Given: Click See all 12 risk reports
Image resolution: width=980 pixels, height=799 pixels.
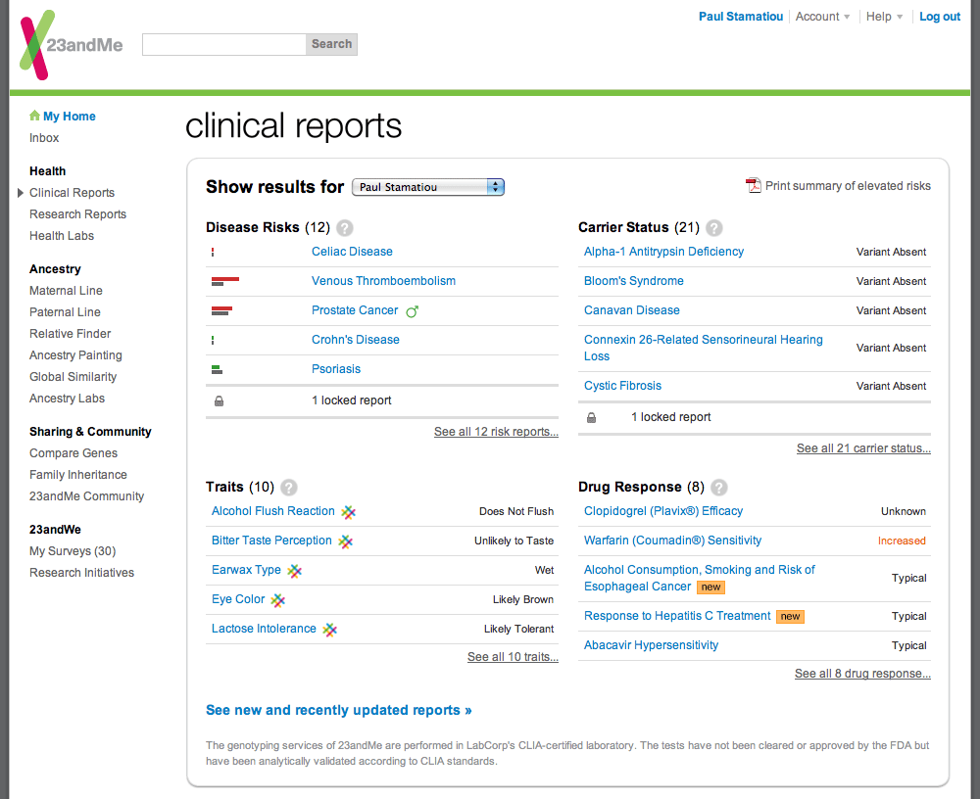Looking at the screenshot, I should coord(496,432).
